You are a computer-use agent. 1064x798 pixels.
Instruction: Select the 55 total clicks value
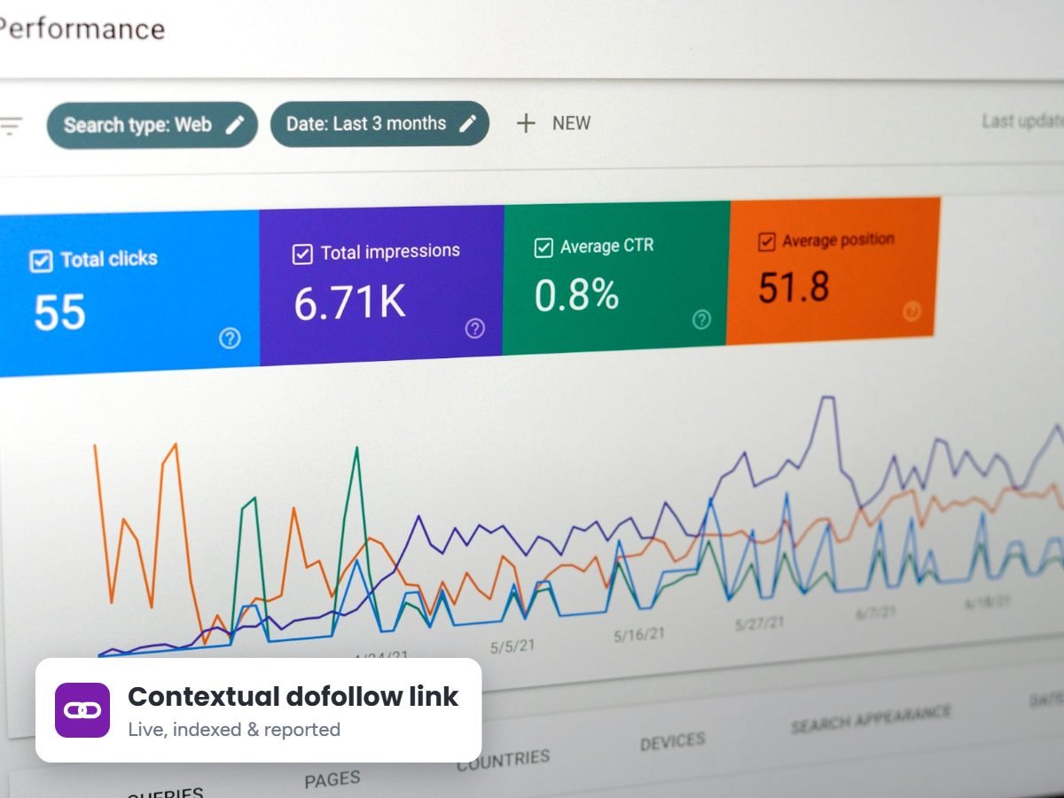click(59, 313)
